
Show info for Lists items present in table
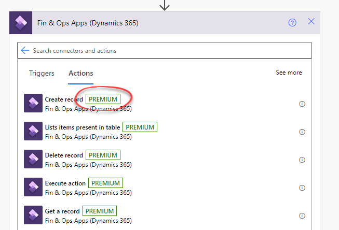click(x=302, y=132)
